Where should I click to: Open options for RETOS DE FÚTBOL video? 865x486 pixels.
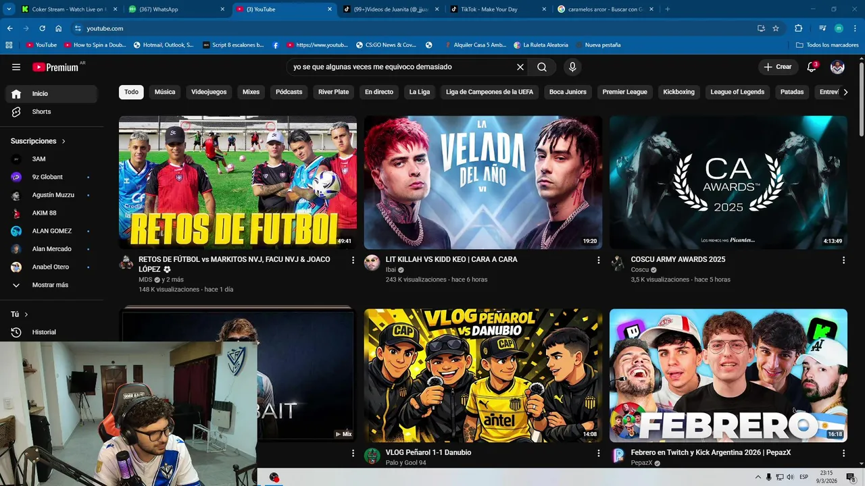pyautogui.click(x=353, y=260)
